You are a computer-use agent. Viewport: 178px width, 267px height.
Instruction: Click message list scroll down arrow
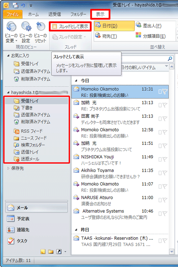coord(172,252)
